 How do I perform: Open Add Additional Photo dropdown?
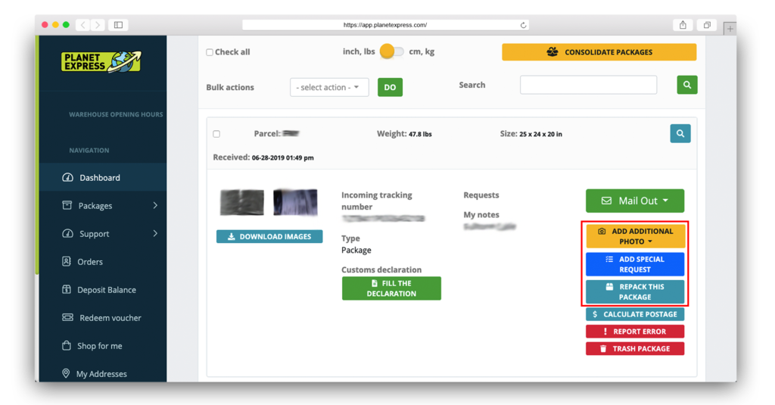click(635, 236)
